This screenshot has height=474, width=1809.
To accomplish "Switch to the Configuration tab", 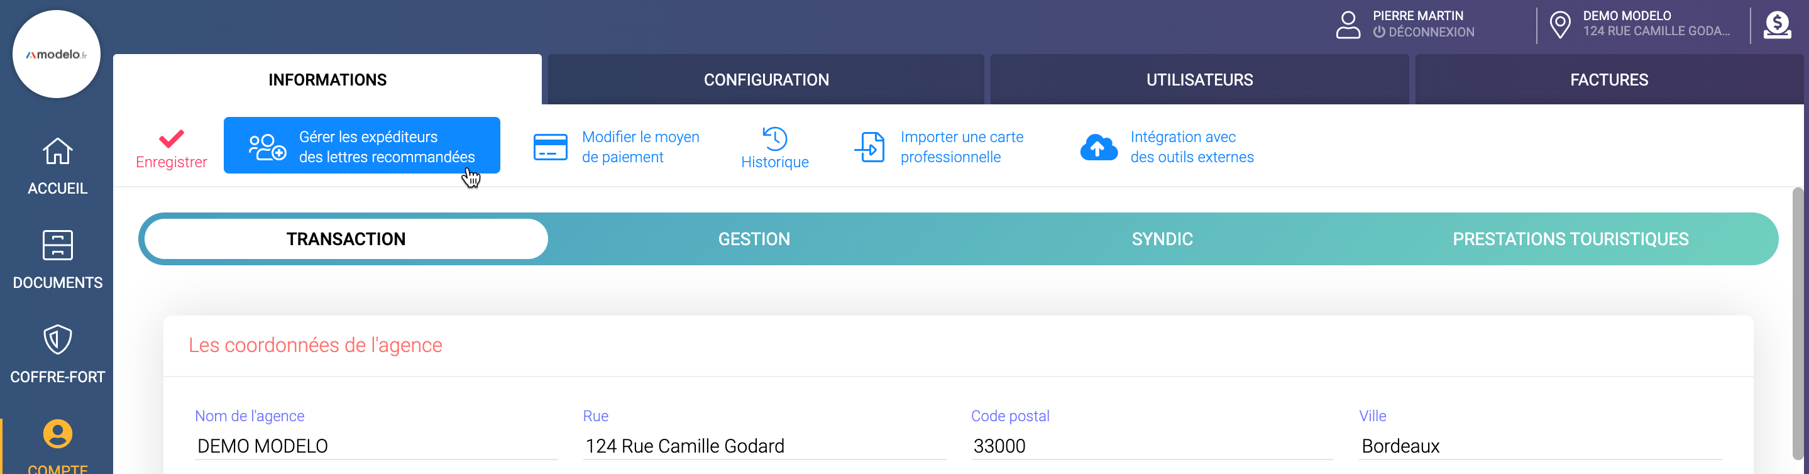I will tap(766, 80).
